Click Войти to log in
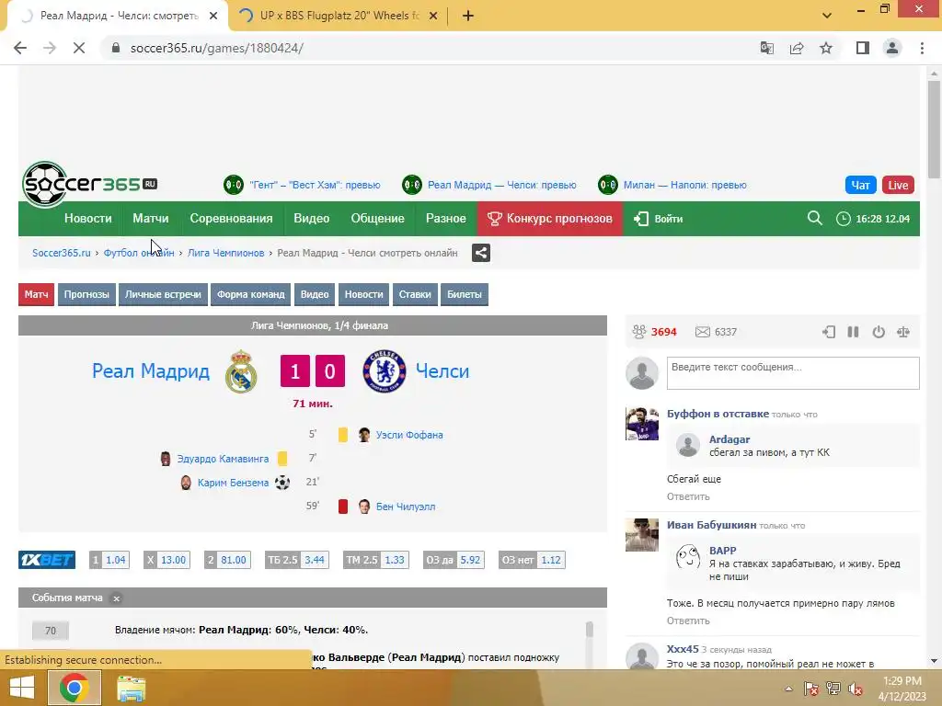 (659, 219)
